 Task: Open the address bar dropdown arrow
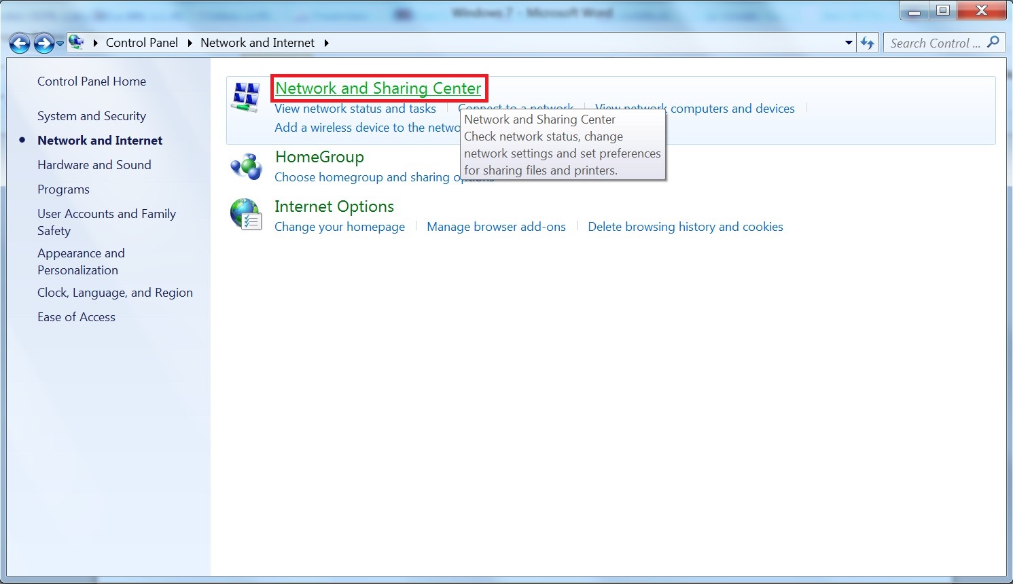pos(848,42)
